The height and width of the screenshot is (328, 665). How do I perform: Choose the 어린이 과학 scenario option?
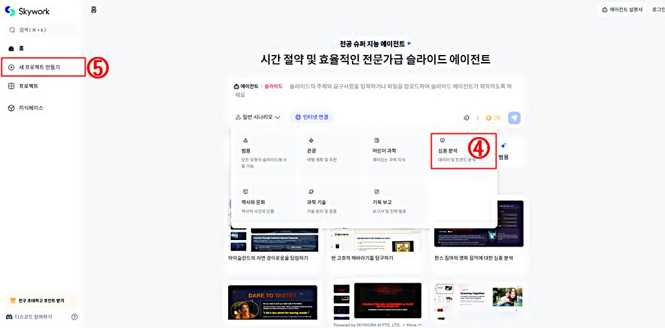pos(395,153)
